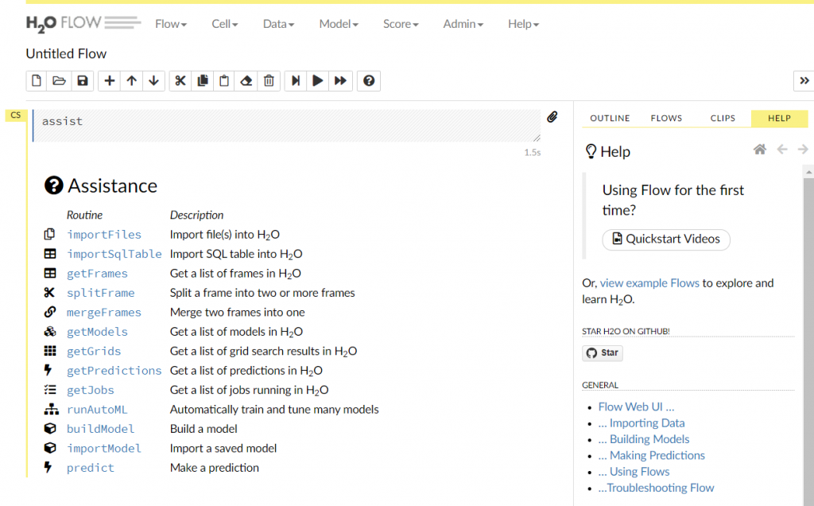Collapse the sidebar with the double-chevron button
Viewport: 814px width, 506px height.
(x=804, y=80)
